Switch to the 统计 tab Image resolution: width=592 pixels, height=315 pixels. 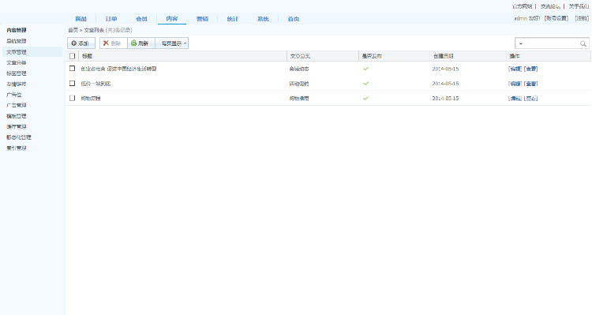tap(233, 19)
